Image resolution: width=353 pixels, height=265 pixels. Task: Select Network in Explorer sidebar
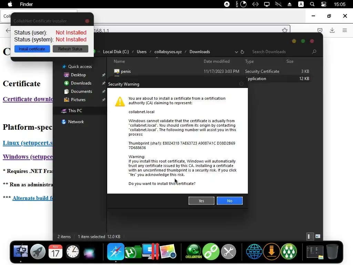75,122
